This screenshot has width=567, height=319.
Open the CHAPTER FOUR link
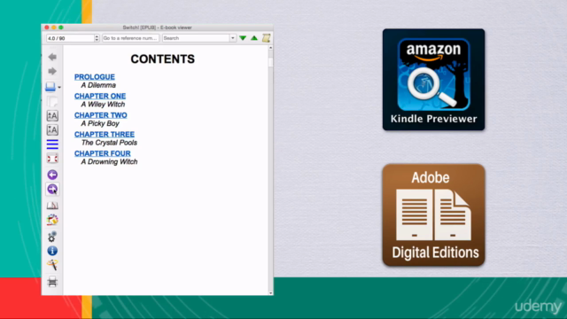(103, 153)
